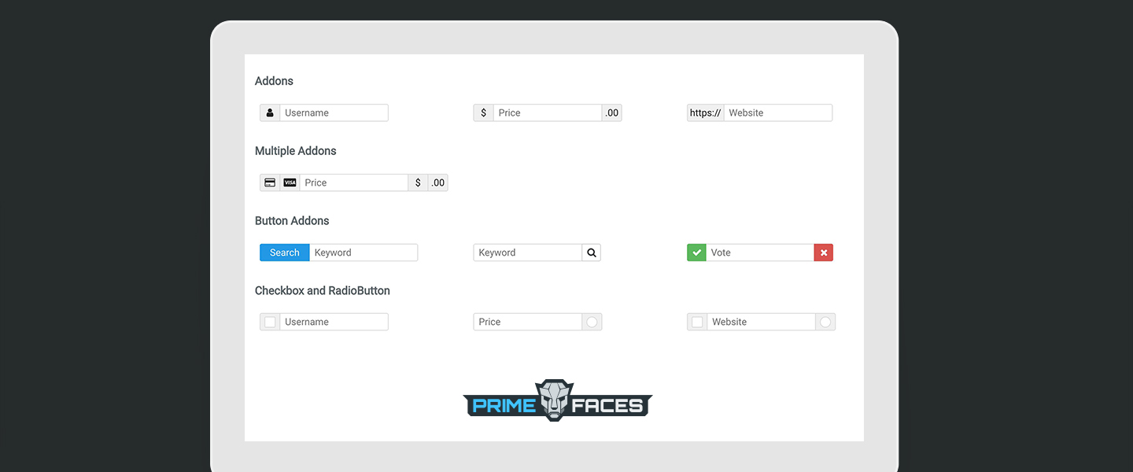Click the green checkmark vote button
The width and height of the screenshot is (1133, 472).
[x=696, y=253]
